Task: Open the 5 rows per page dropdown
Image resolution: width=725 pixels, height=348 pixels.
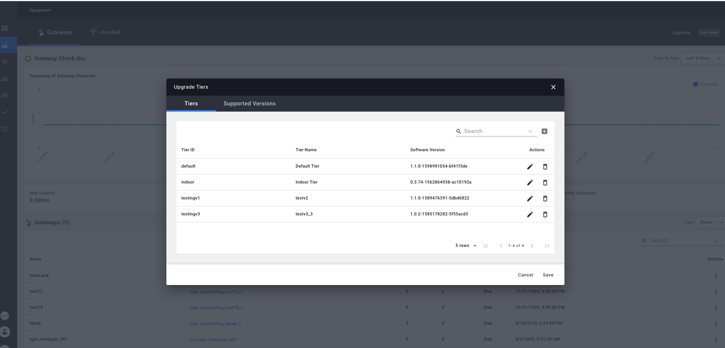Action: 466,246
